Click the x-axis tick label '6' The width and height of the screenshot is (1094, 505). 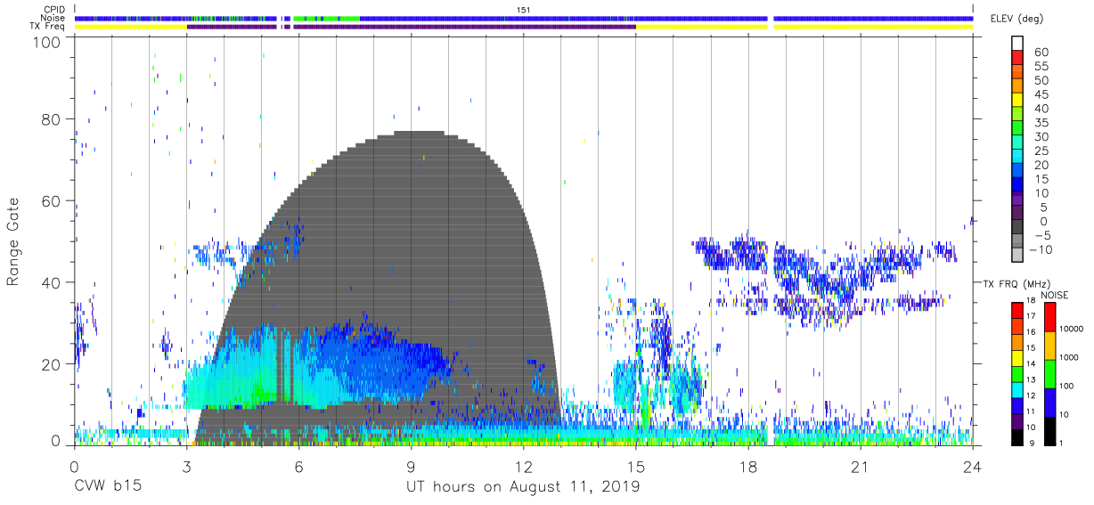[298, 468]
